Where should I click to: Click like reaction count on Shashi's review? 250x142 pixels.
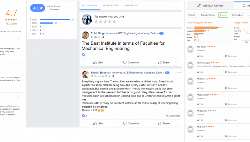click(84, 116)
